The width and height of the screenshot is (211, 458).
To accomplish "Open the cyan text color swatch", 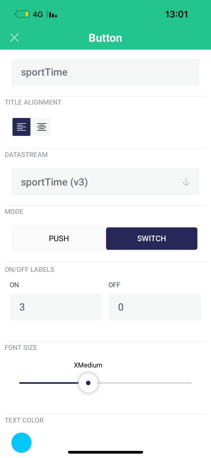I will coord(21,442).
